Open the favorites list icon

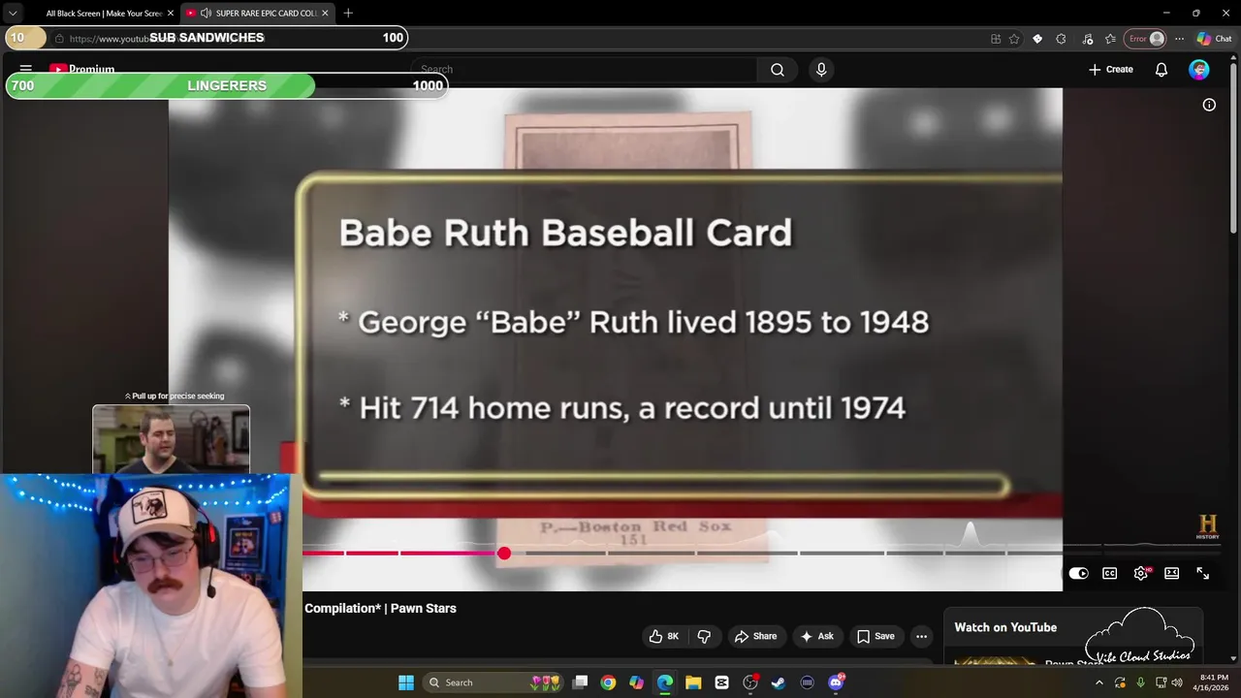click(x=1110, y=39)
